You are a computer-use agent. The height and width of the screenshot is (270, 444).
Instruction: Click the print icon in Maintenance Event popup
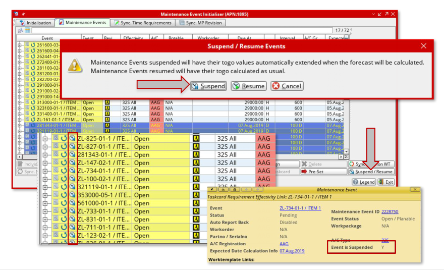pos(235,190)
